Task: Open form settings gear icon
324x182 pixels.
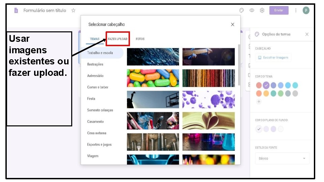Action: click(x=262, y=10)
